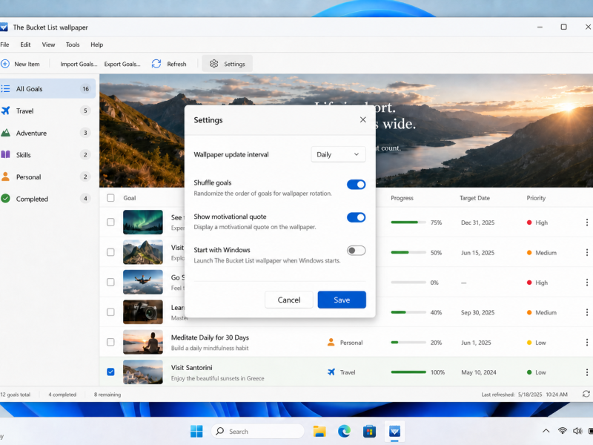Select the Completed checkmark icon in sidebar
The width and height of the screenshot is (593, 445).
(x=6, y=199)
